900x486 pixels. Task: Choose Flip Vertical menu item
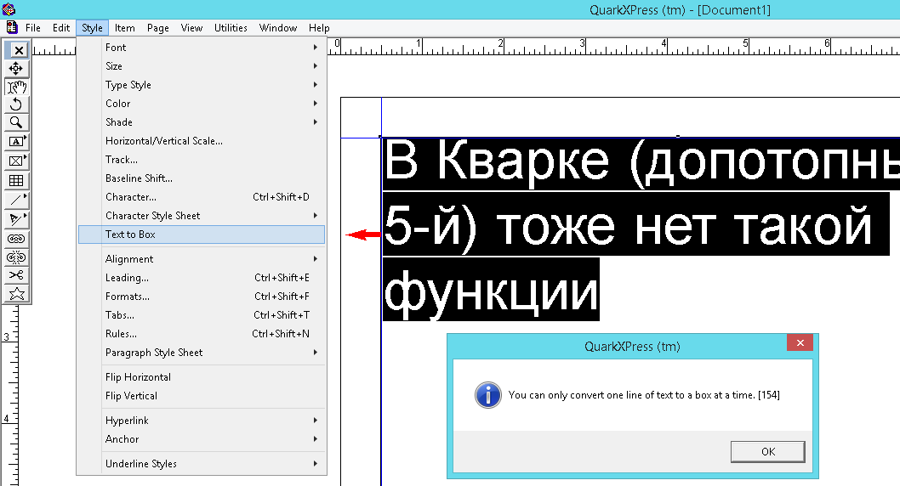click(x=202, y=396)
